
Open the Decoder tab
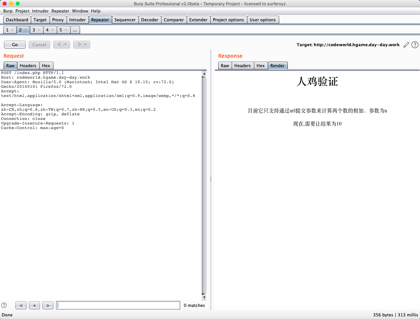coord(150,20)
